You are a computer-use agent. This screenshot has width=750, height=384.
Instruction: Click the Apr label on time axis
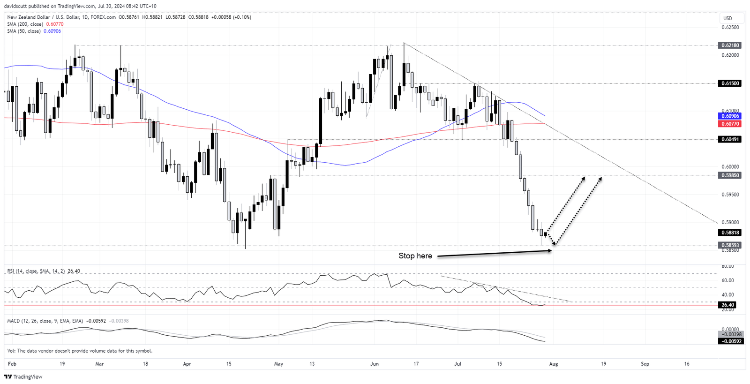point(187,364)
